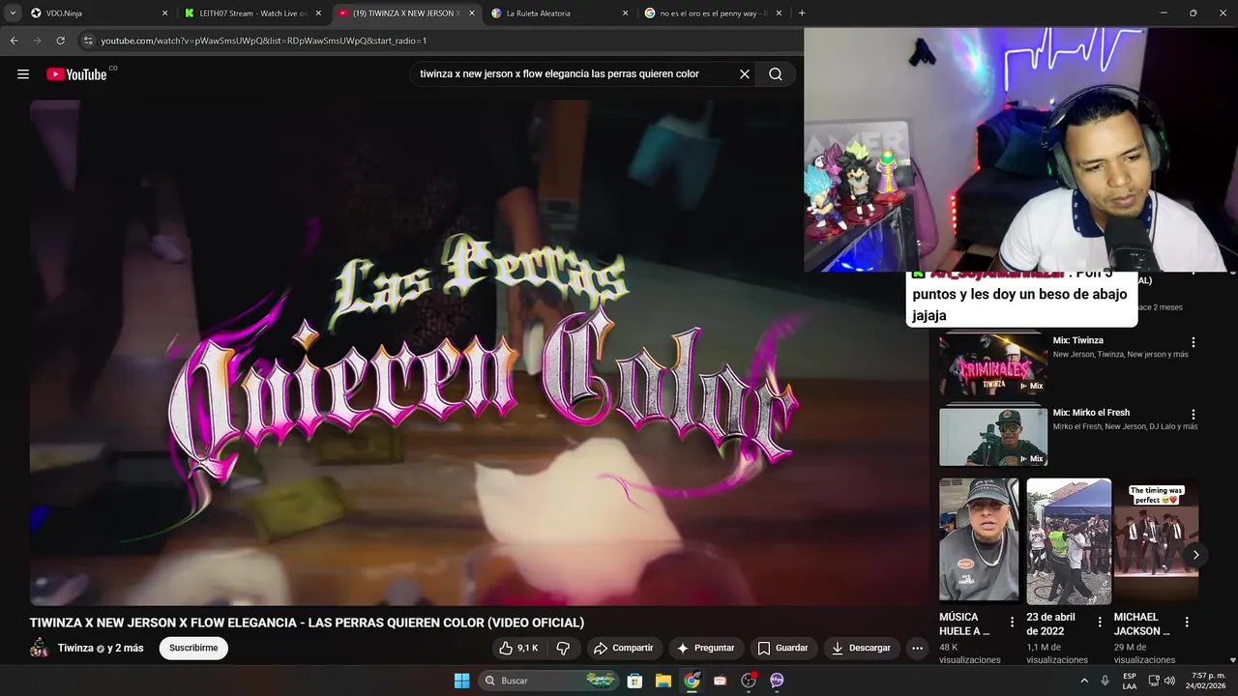Click the taskbar Buscar search box
The width and height of the screenshot is (1238, 696).
point(549,681)
